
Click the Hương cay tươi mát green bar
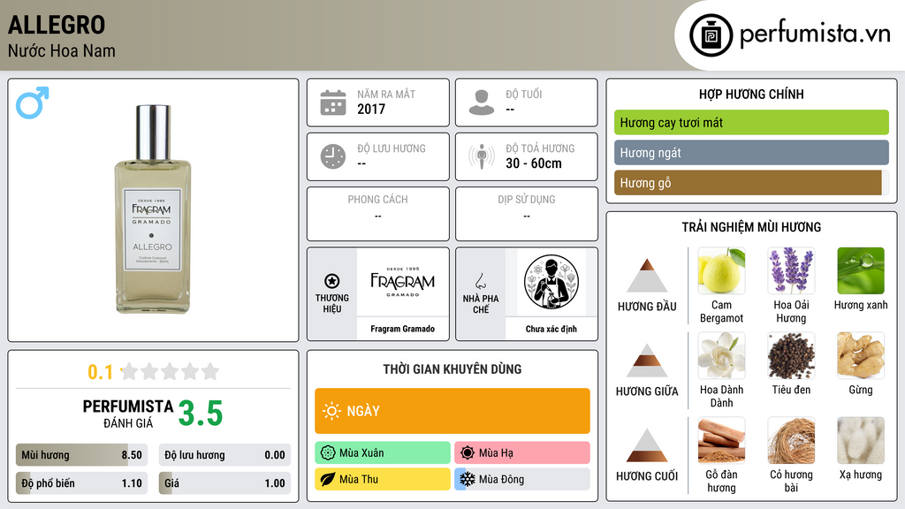pos(751,122)
